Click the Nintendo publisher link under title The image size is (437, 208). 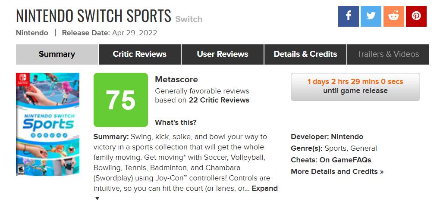[x=32, y=33]
